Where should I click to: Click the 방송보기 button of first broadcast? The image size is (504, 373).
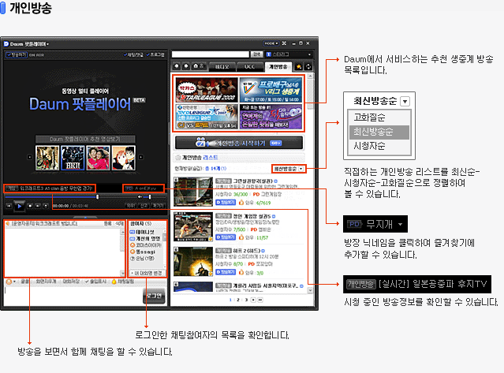[x=226, y=203]
